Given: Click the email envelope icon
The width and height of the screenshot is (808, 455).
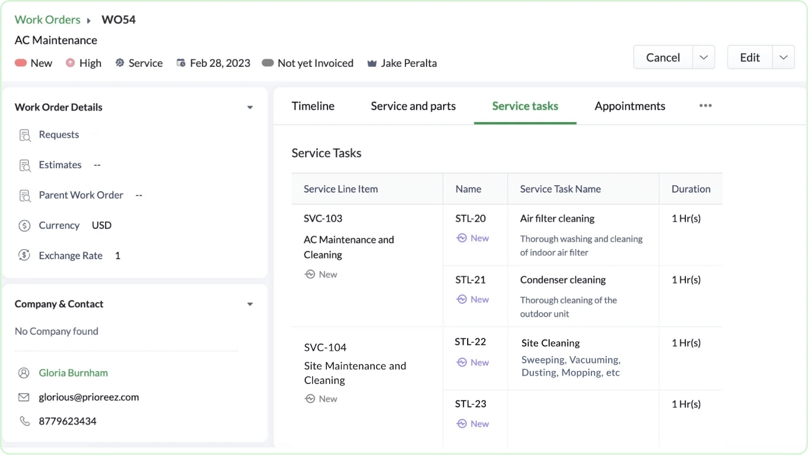Looking at the screenshot, I should [x=24, y=398].
